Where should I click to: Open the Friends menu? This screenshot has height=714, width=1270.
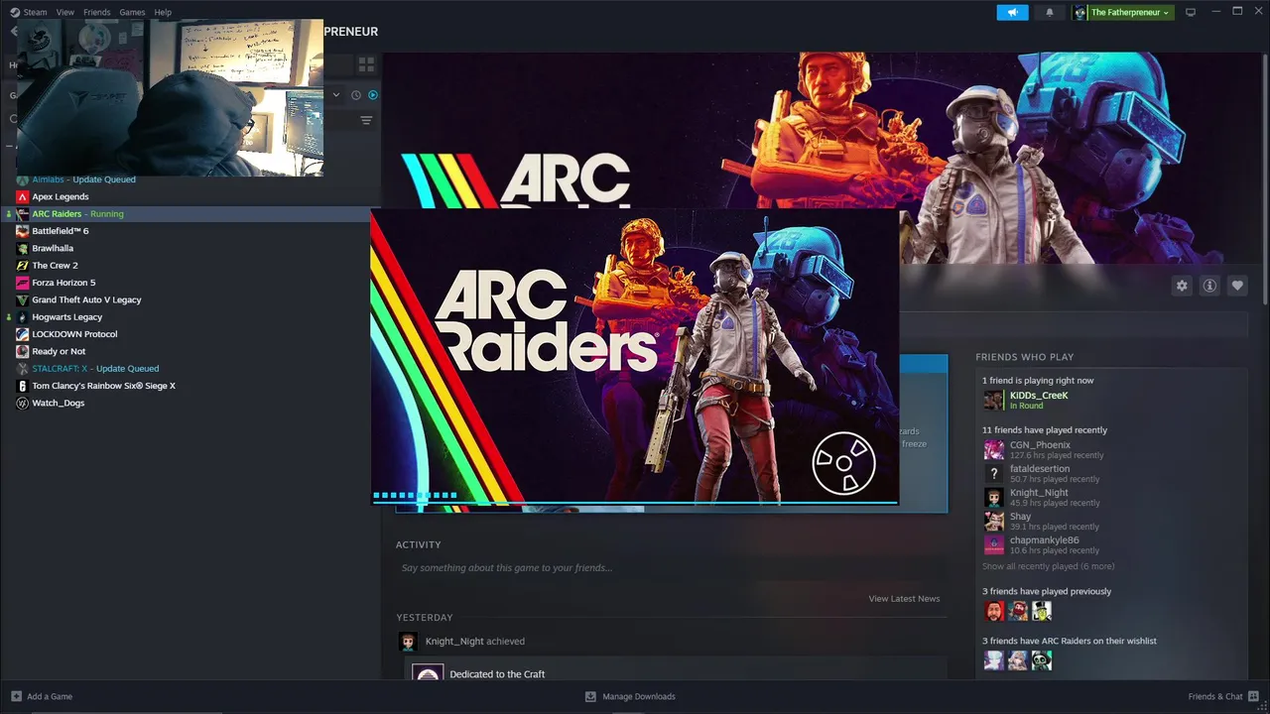[97, 12]
